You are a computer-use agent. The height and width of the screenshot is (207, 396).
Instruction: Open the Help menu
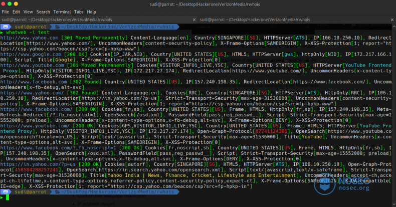91,12
